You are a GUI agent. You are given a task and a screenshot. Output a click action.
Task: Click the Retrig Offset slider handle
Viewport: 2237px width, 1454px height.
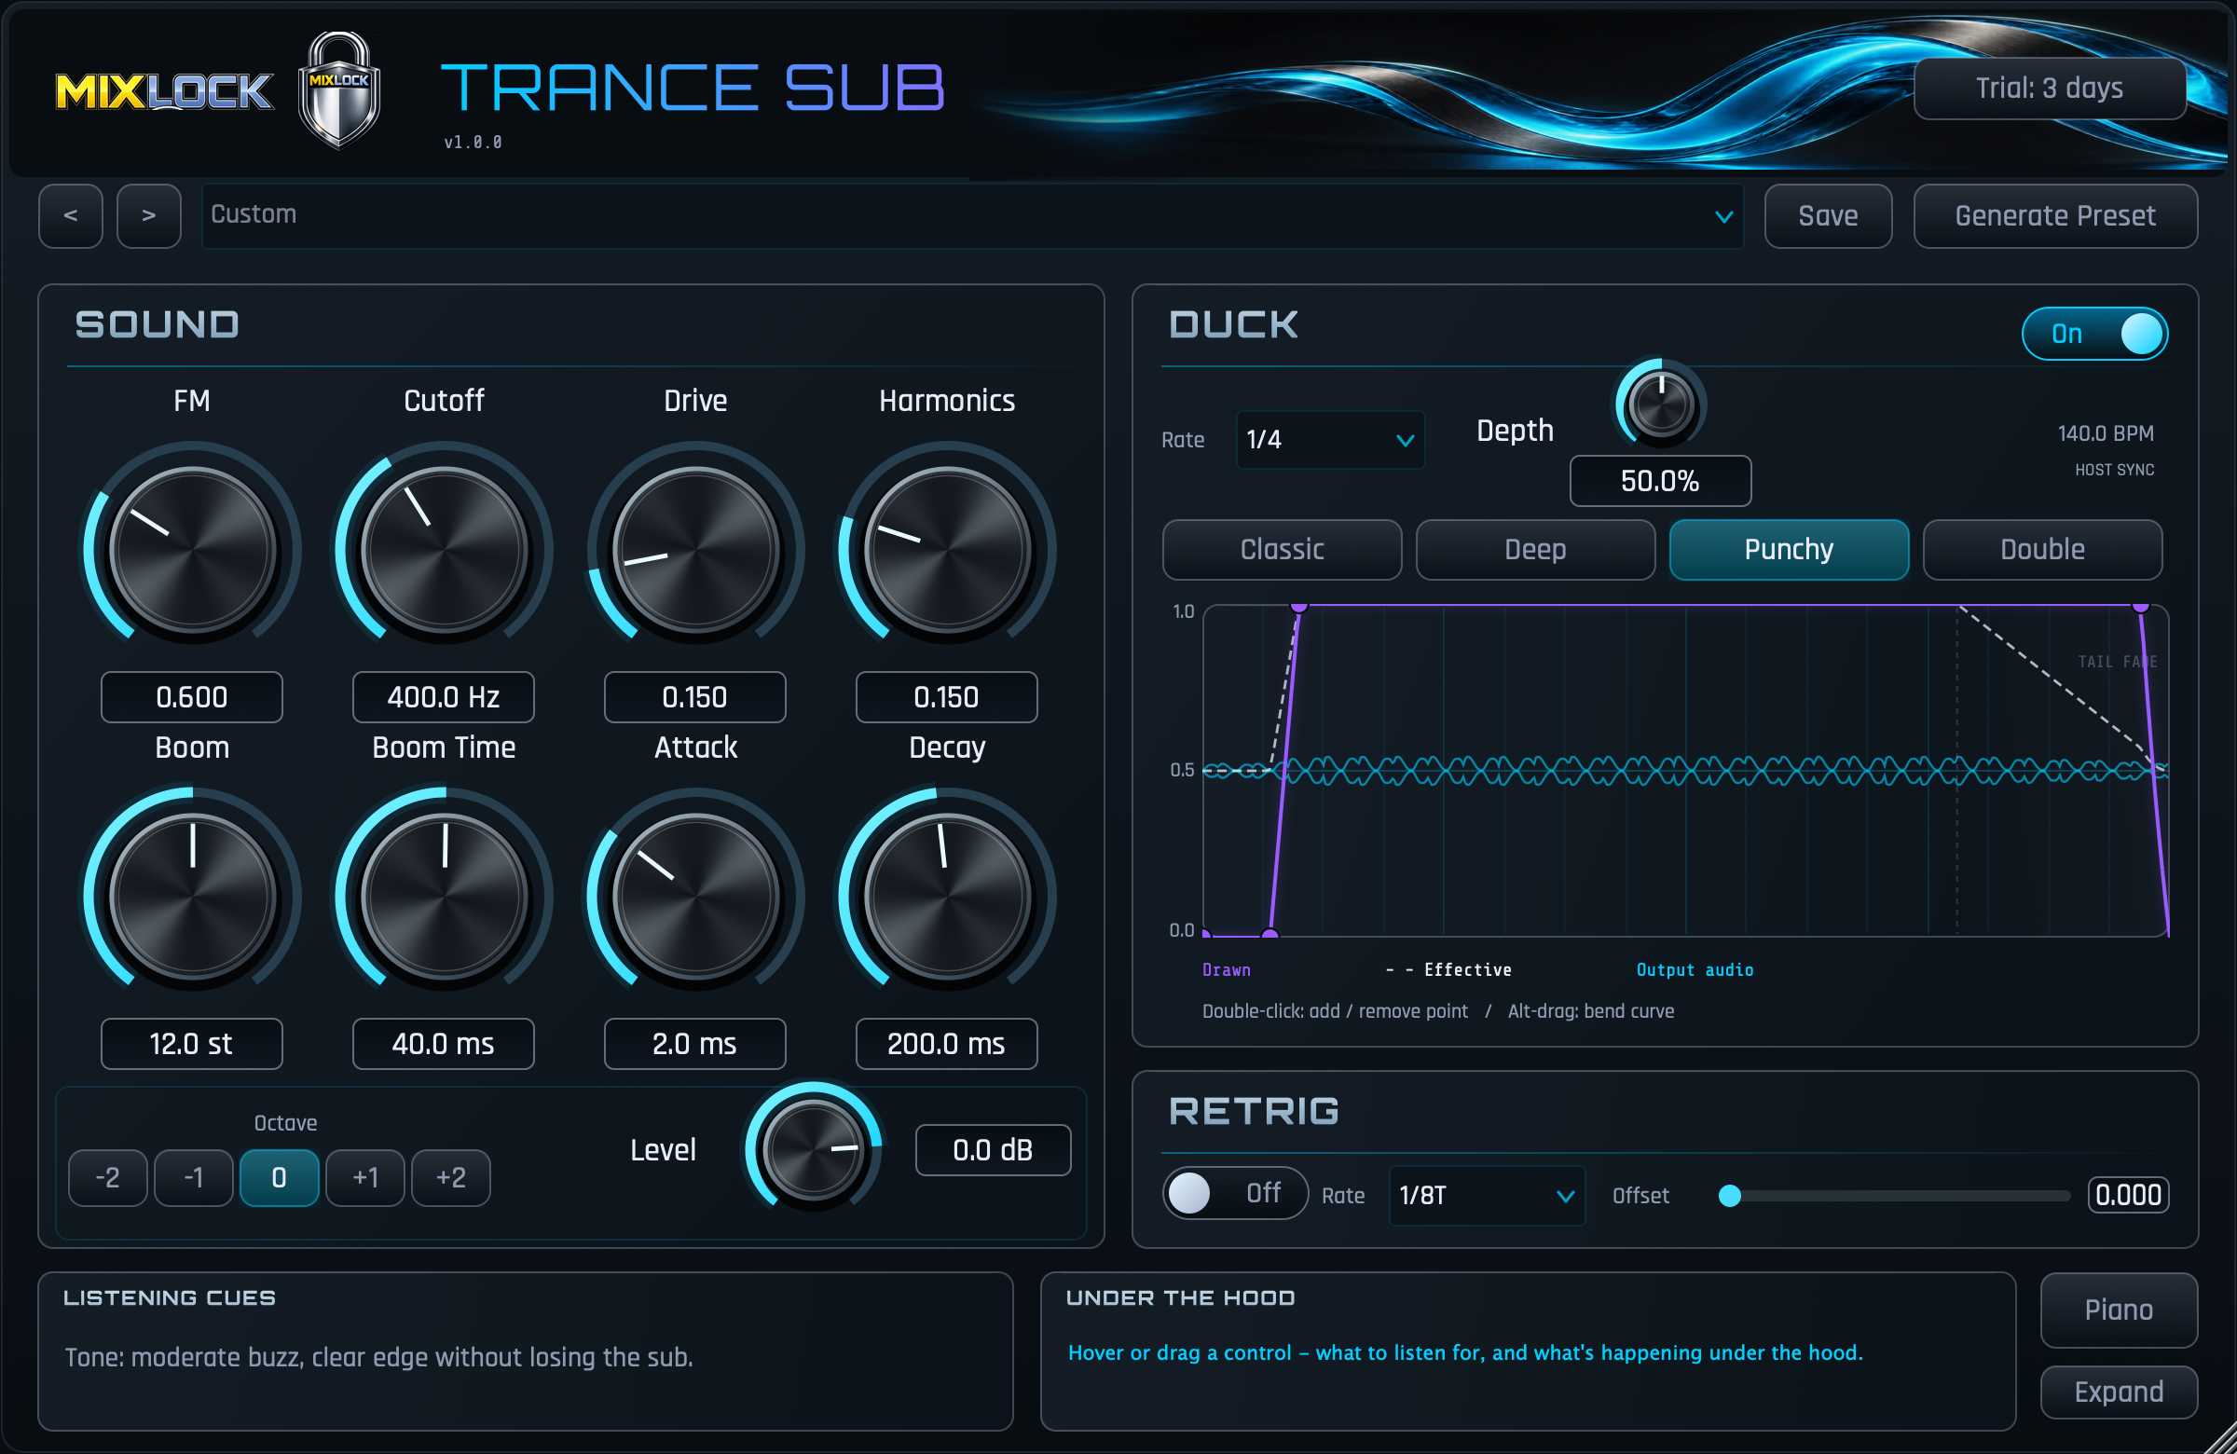[1729, 1196]
